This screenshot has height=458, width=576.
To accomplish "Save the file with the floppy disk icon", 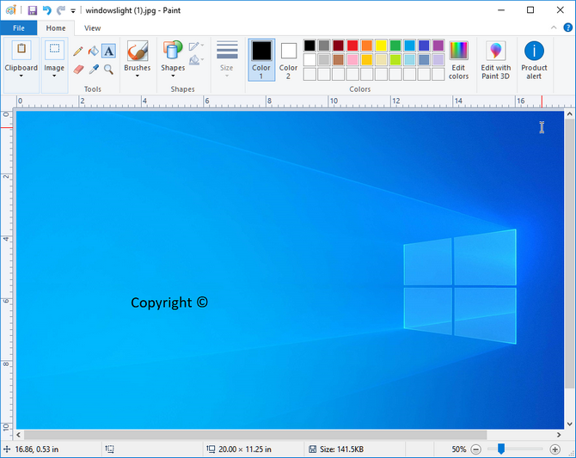I will pyautogui.click(x=33, y=10).
